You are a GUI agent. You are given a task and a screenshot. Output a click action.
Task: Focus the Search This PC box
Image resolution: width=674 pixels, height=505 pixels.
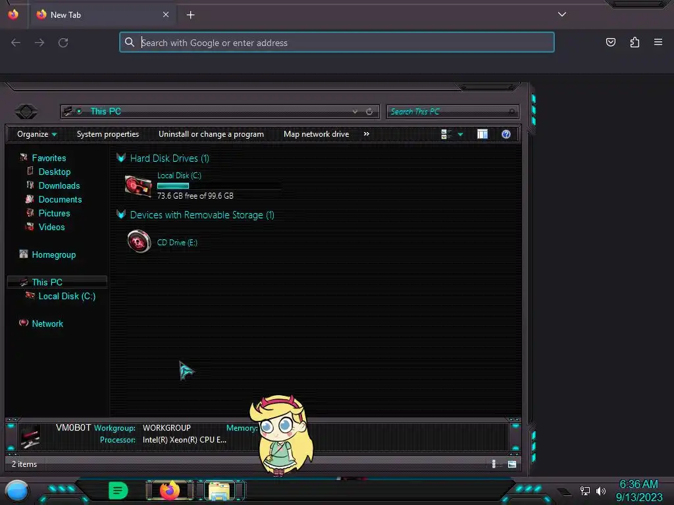coord(453,112)
